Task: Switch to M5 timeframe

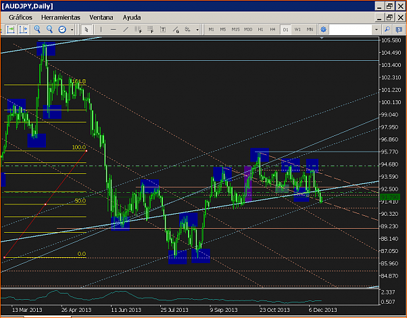Action: (223, 30)
